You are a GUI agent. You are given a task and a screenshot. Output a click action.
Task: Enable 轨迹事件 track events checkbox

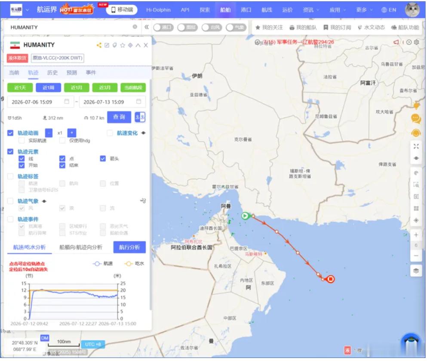(x=10, y=219)
